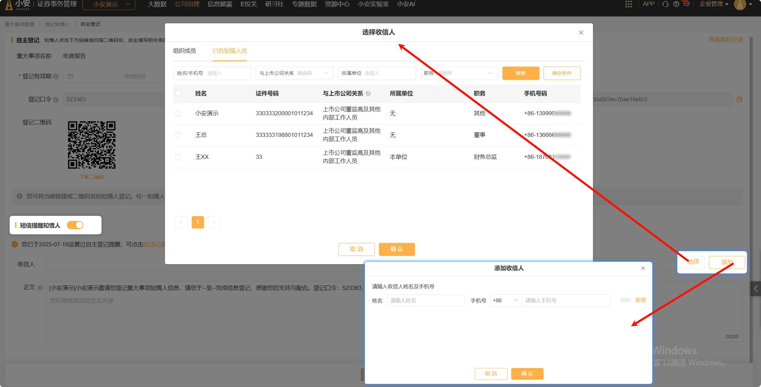Tick the select-all header checkbox
Viewport: 761px width, 387px height.
(178, 93)
